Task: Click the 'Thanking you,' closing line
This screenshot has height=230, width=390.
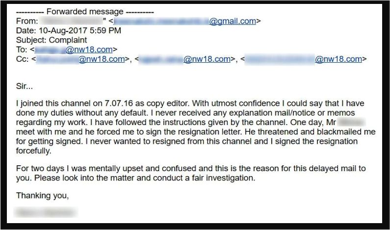Action: click(x=42, y=196)
